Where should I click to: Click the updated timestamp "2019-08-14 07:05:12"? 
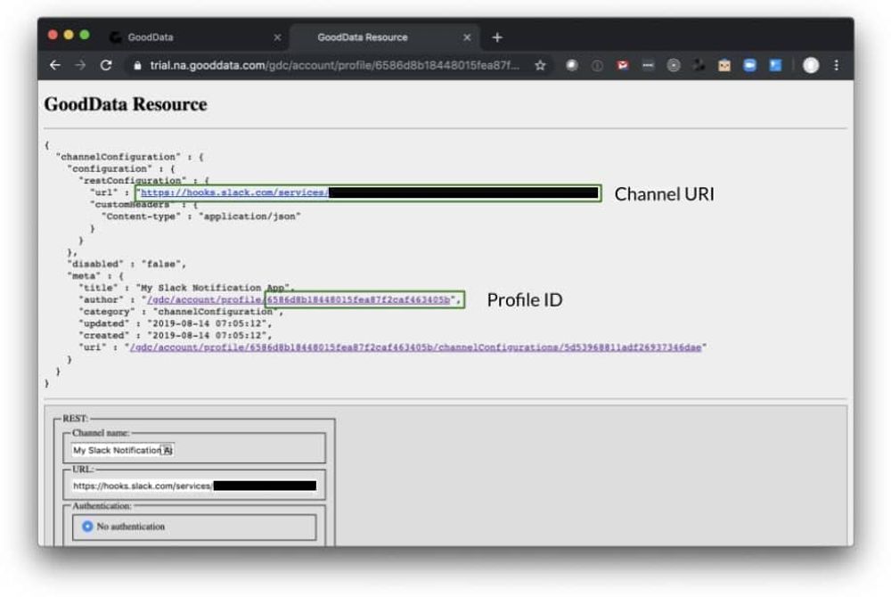pyautogui.click(x=207, y=323)
